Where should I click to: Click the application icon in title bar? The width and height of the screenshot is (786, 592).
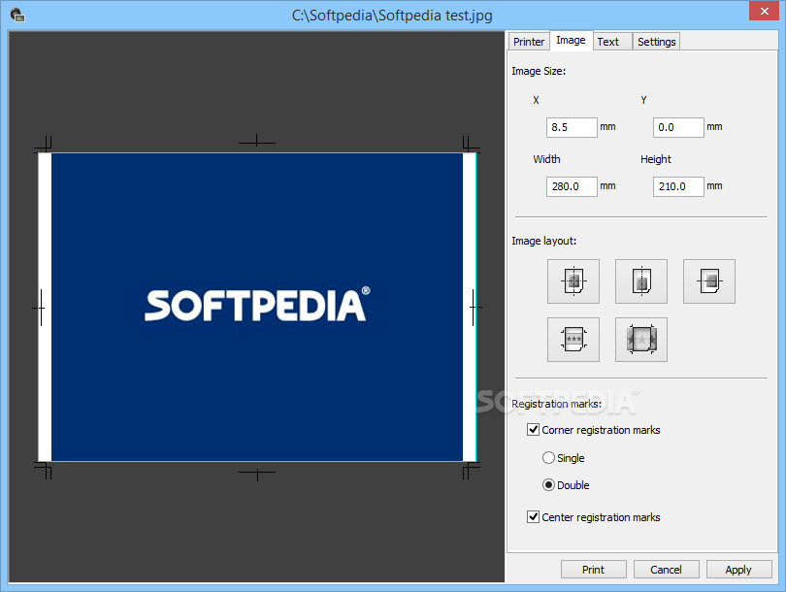coord(17,15)
